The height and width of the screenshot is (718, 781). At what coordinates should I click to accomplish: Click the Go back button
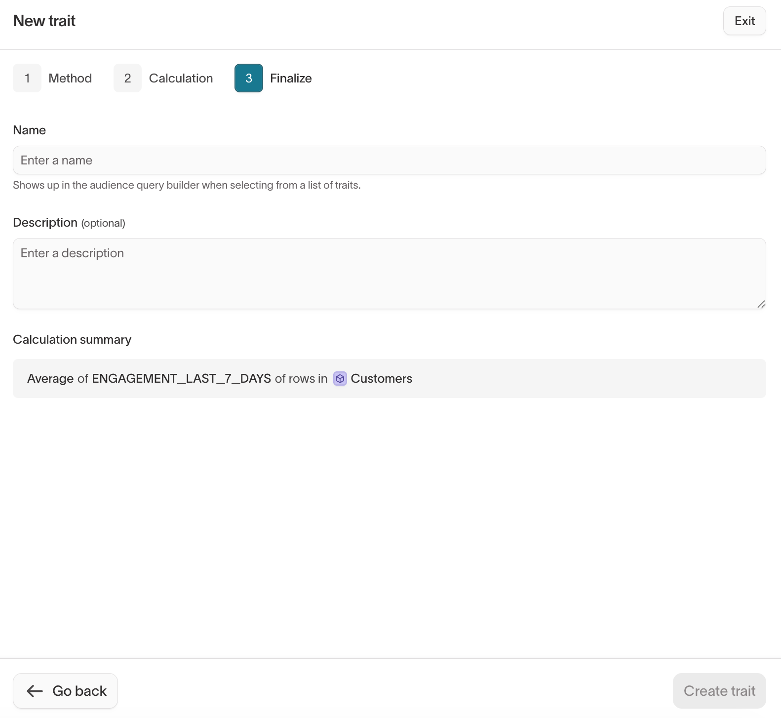point(65,691)
